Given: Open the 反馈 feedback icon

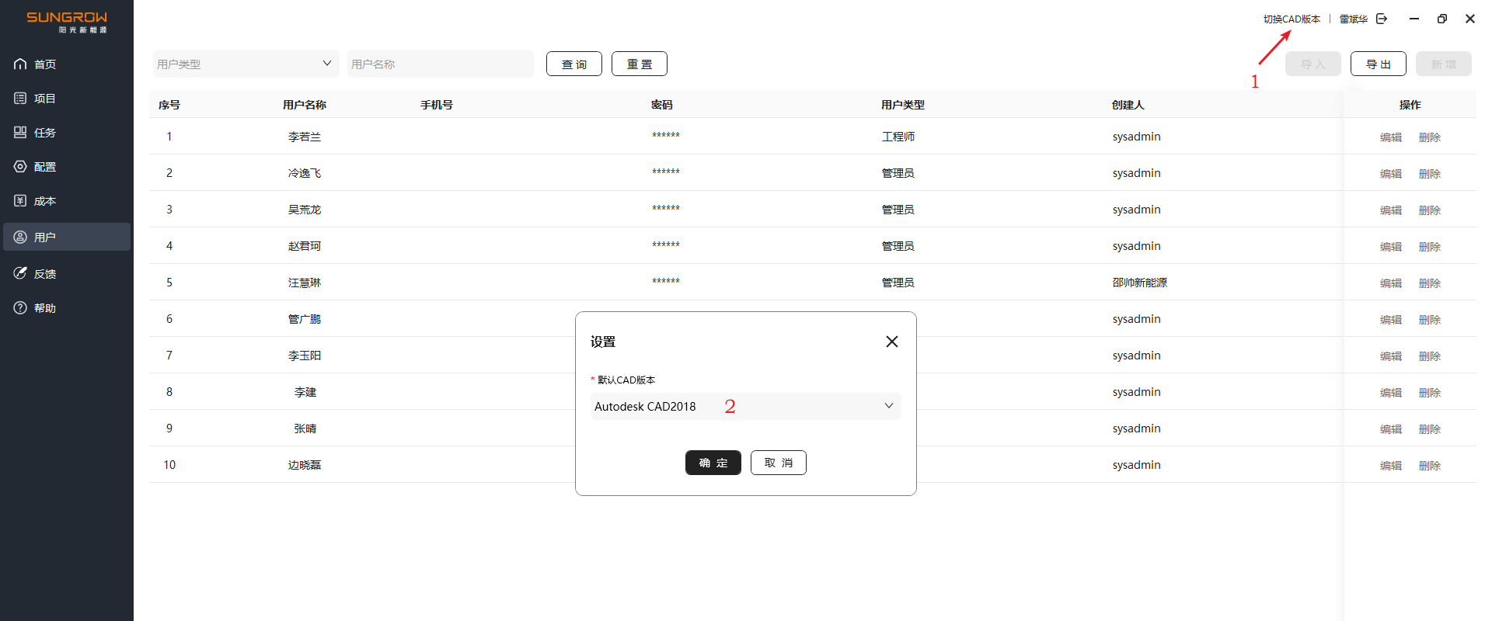Looking at the screenshot, I should pos(20,273).
